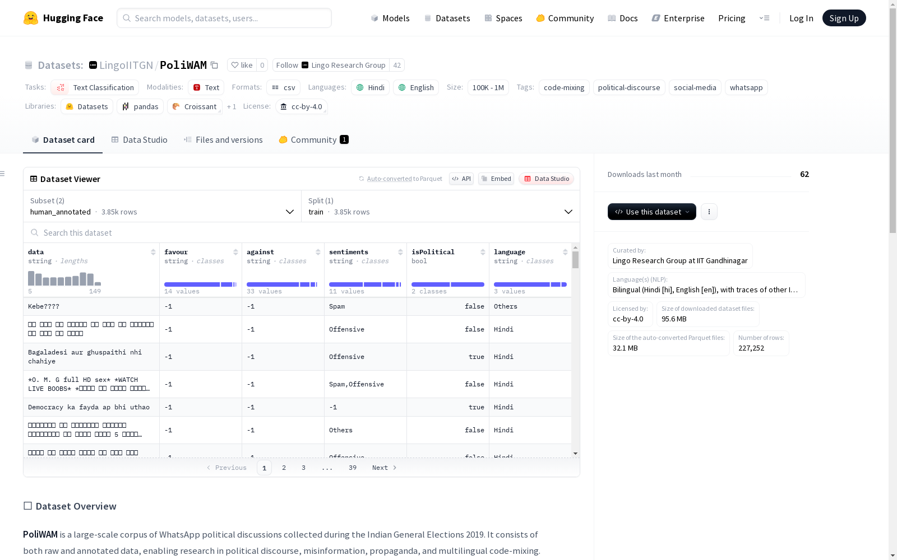Select the pandas library tag
Viewport: 897px width, 560px height.
click(x=140, y=106)
